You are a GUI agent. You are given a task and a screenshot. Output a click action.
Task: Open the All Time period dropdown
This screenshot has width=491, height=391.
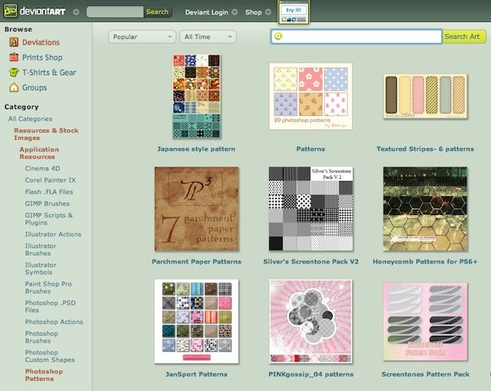(x=208, y=37)
